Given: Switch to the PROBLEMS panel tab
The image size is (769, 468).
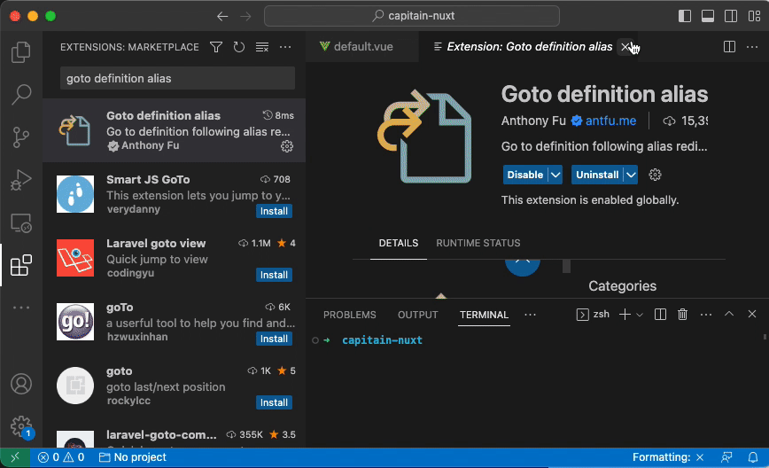Looking at the screenshot, I should tap(350, 315).
